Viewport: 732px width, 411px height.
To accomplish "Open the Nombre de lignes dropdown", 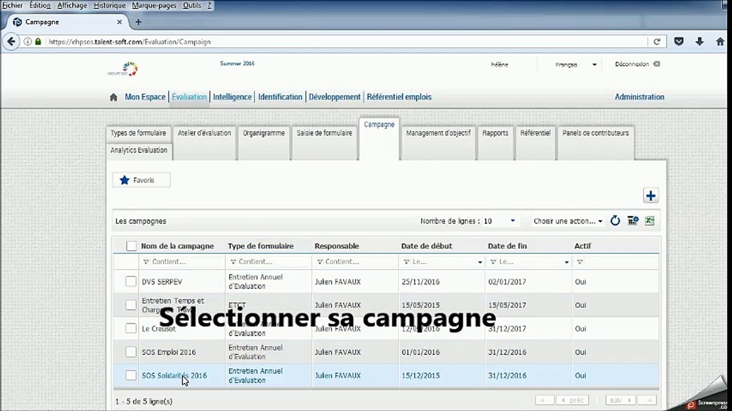I will click(500, 221).
